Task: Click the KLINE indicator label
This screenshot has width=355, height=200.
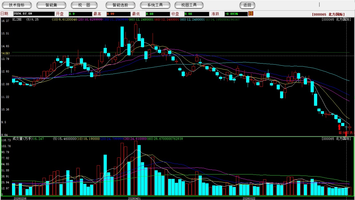Action: pyautogui.click(x=17, y=20)
